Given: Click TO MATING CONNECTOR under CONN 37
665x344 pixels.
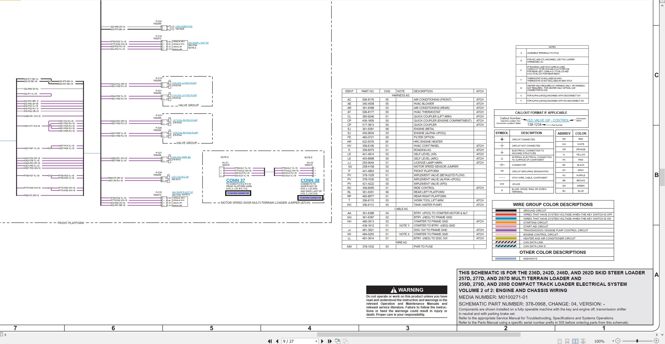Looking at the screenshot, I should [238, 193].
